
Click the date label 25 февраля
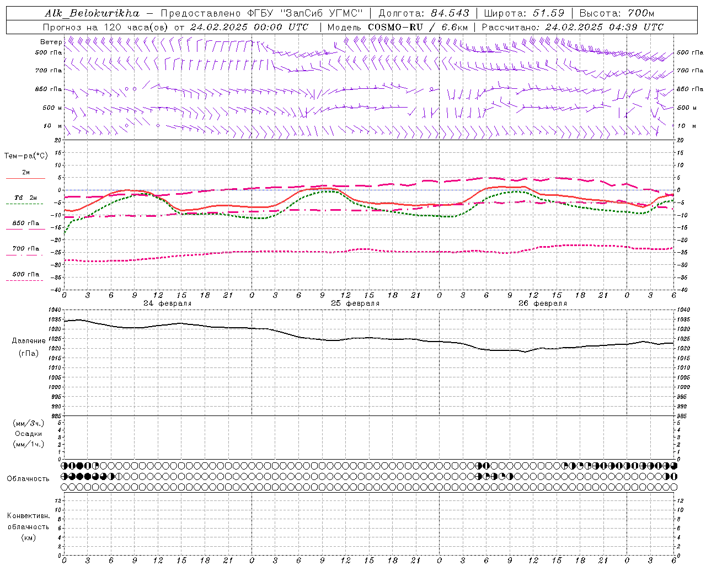355,303
